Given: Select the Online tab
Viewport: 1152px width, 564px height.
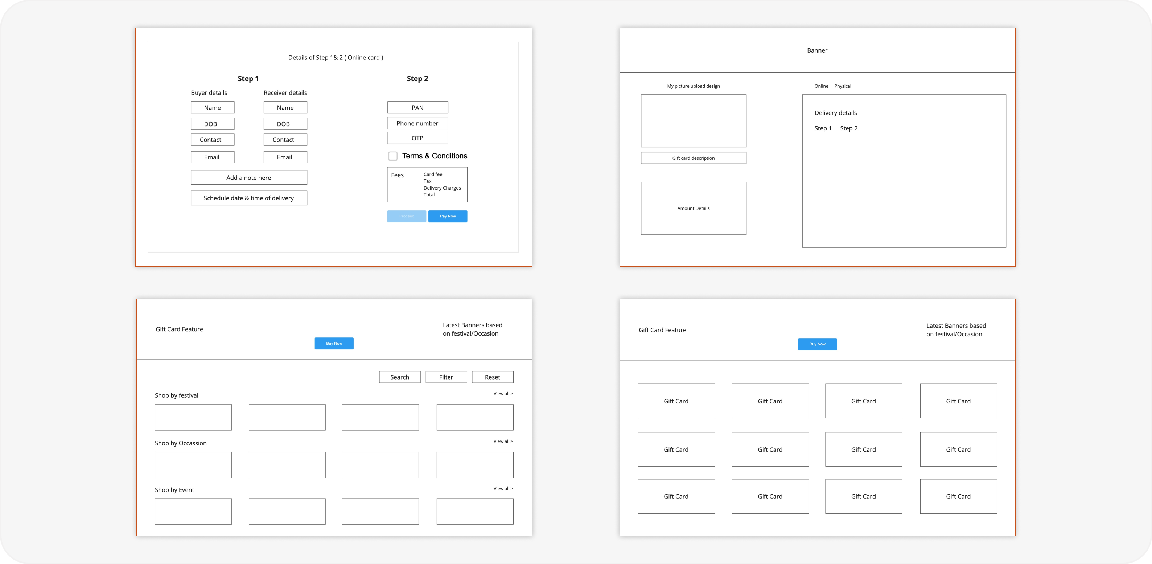Looking at the screenshot, I should 821,86.
